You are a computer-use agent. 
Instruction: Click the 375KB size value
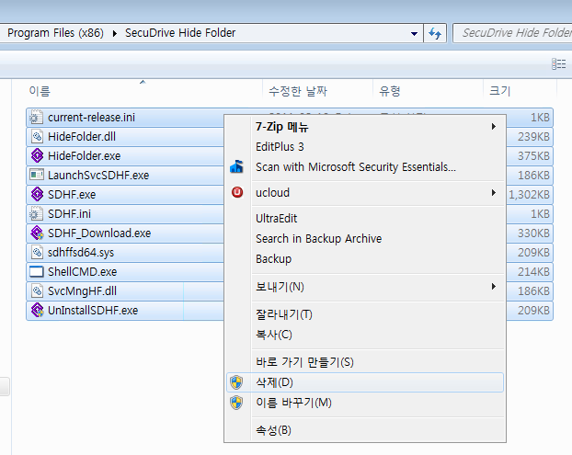pyautogui.click(x=533, y=156)
